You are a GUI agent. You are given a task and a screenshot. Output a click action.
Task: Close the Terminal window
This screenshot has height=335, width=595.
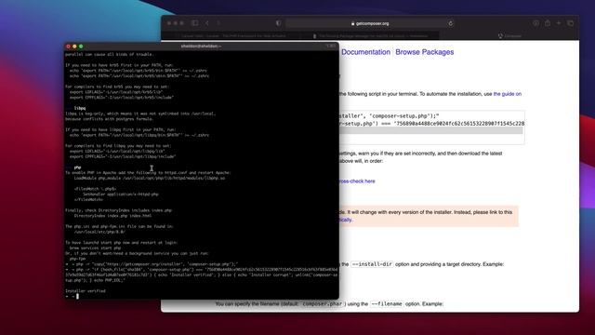pos(68,47)
